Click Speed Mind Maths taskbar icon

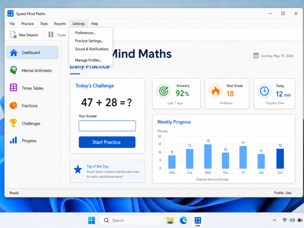198,220
